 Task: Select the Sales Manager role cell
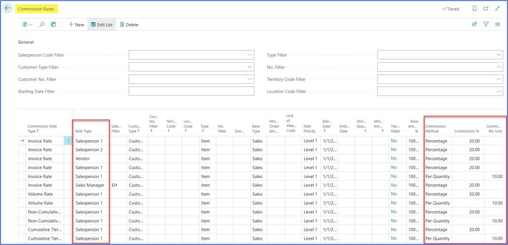91,186
